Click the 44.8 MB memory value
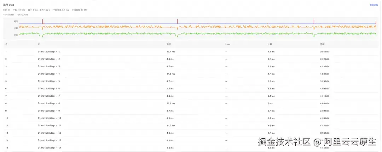382x152 pixels. pos(324,74)
